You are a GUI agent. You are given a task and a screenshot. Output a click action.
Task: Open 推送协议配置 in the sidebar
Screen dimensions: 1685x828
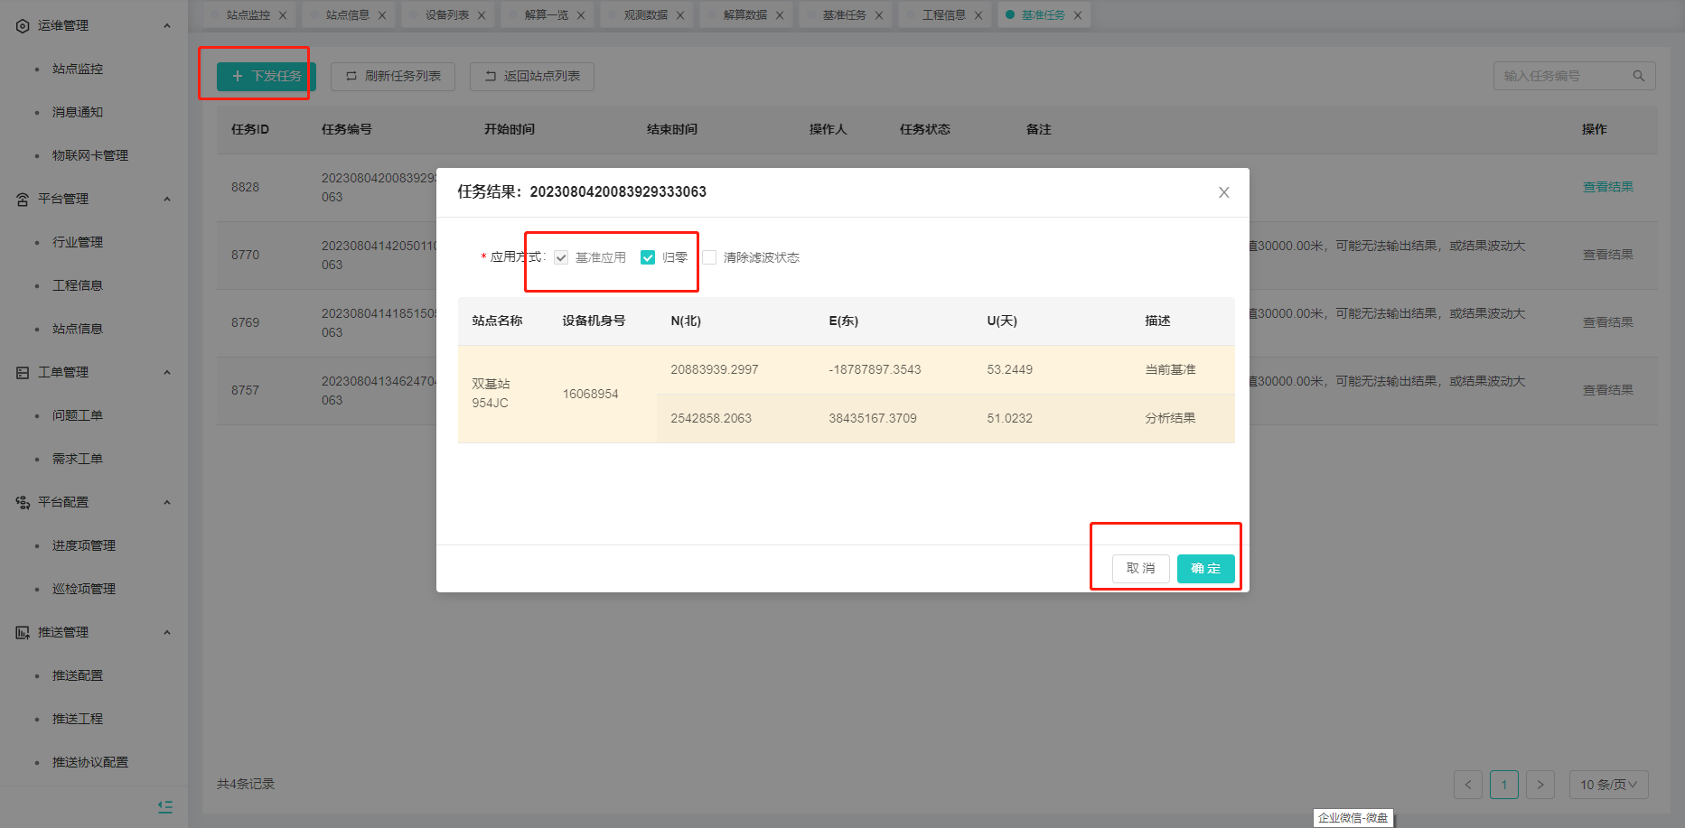pyautogui.click(x=90, y=762)
